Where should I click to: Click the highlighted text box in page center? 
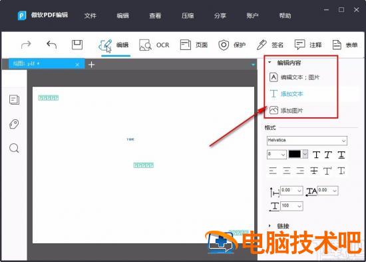[x=144, y=165]
